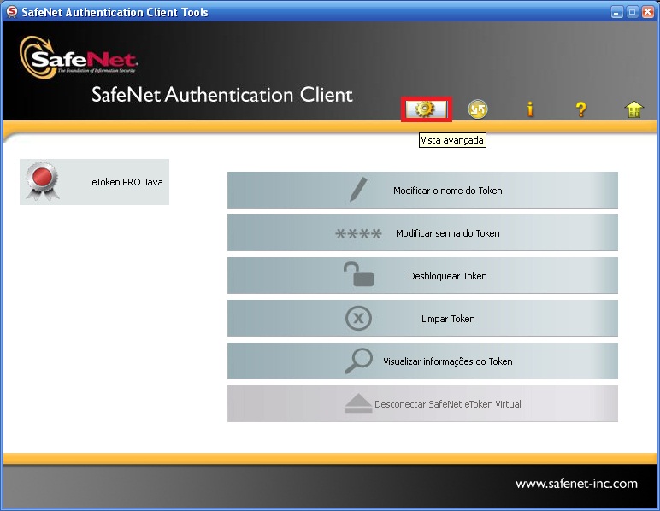The image size is (660, 511).
Task: Click the magnifying glass info icon
Action: [358, 361]
